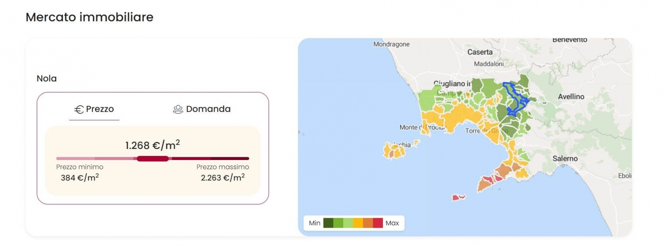Click the red Max legend swatch

[x=378, y=223]
